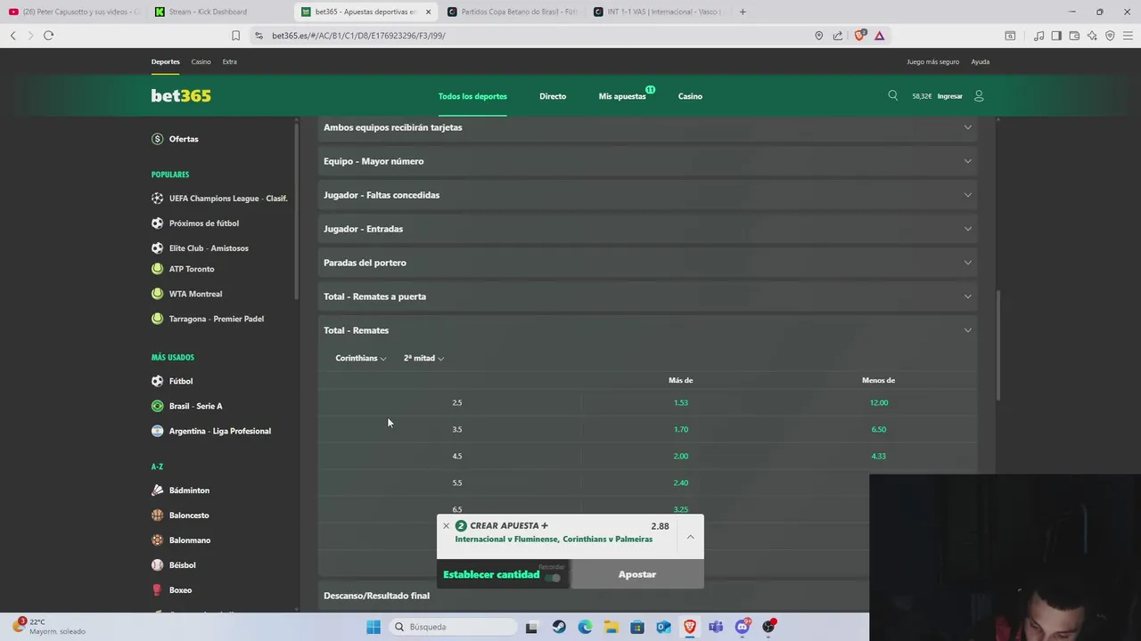Screen dimensions: 1141x641
Task: Bookmark this page with the bookmark icon
Action: click(235, 36)
